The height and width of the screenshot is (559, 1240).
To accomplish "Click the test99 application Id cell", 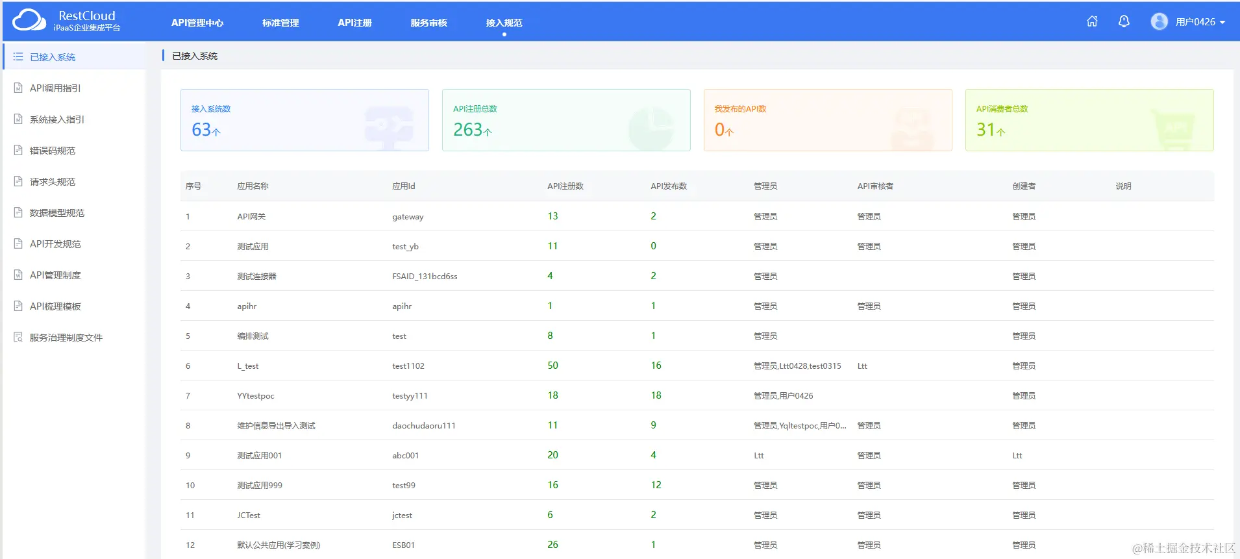I will (404, 486).
